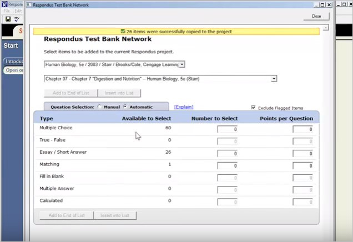Click the Respondus application icon in title bar
This screenshot has width=353, height=242.
coord(4,4)
